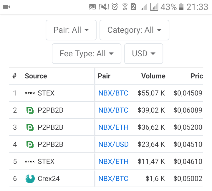Screen dimensions: 212x191
Task: Tap the video camera icon in status bar
Action: click(x=6, y=7)
